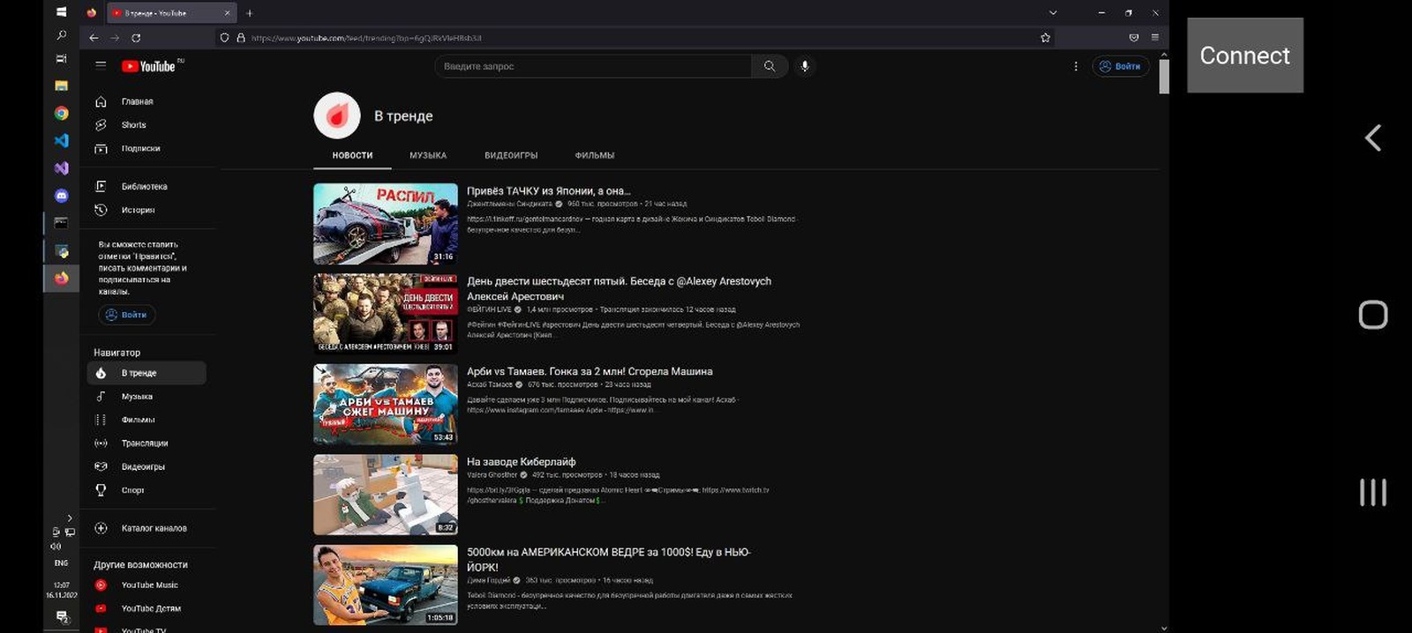Switch to the МУЗЫКА tab
Image resolution: width=1412 pixels, height=633 pixels.
coord(428,155)
